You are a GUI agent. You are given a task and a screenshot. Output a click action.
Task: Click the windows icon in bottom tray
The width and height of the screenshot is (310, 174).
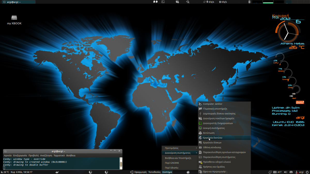tap(270, 172)
